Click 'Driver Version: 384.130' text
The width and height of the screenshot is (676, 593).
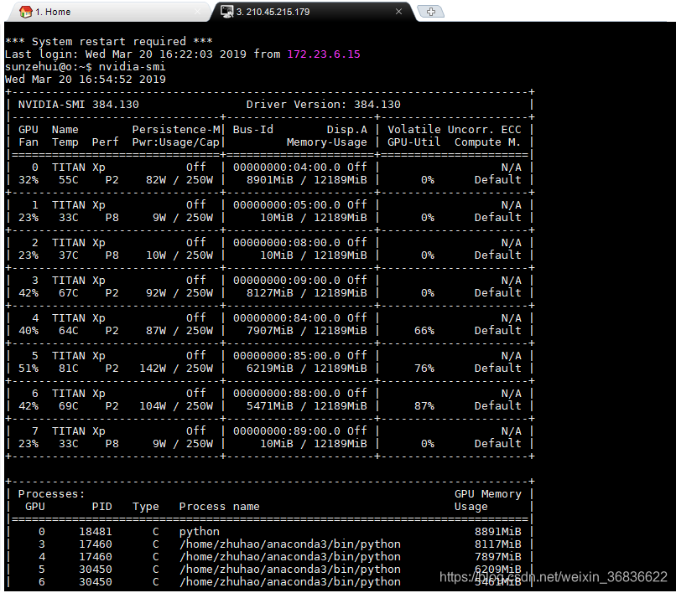click(x=324, y=105)
